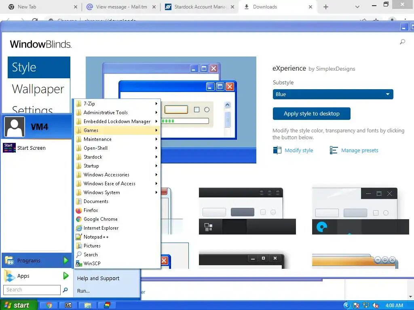414x310 pixels.
Task: Select the orange folder style thumbnail
Action: click(355, 262)
